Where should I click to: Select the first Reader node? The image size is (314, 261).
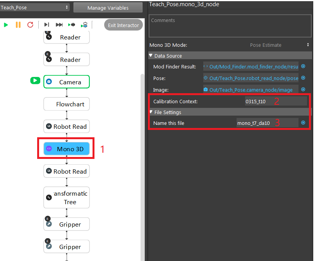pyautogui.click(x=67, y=37)
